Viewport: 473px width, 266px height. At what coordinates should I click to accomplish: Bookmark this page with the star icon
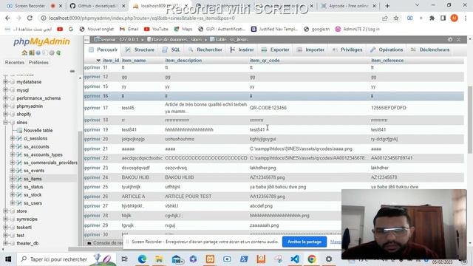pos(396,18)
